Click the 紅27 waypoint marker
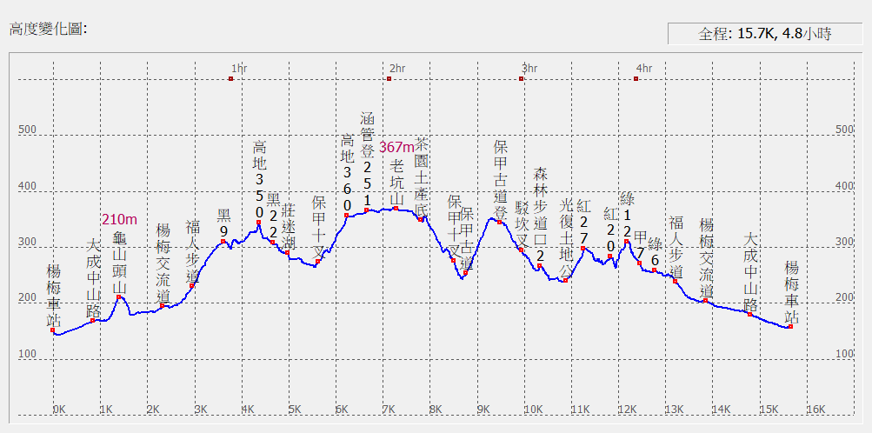Image resolution: width=872 pixels, height=433 pixels. pos(583,249)
